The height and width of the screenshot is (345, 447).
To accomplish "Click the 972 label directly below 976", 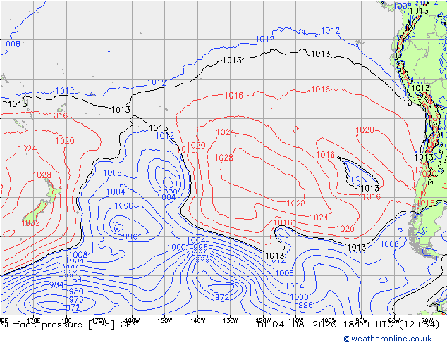I will coord(73,308).
